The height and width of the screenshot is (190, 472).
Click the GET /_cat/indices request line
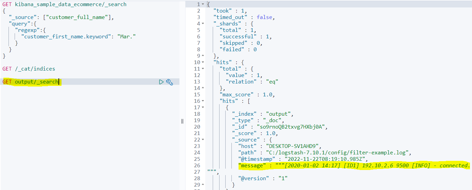tap(29, 69)
